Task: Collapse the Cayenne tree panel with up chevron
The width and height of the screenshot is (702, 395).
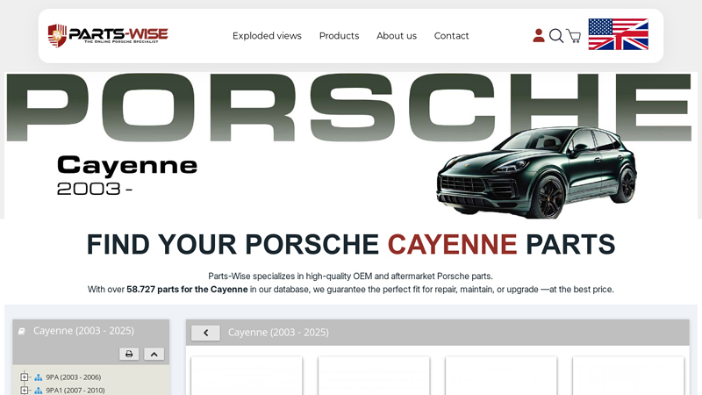Action: [x=154, y=354]
